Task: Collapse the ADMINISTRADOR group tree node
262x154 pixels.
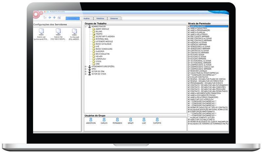Action: click(85, 27)
